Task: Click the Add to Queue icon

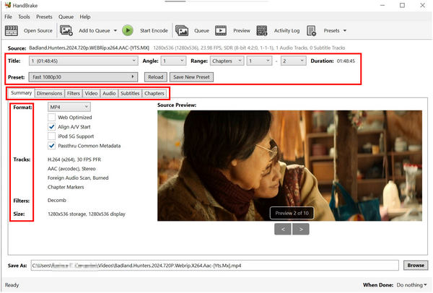Action: [67, 31]
